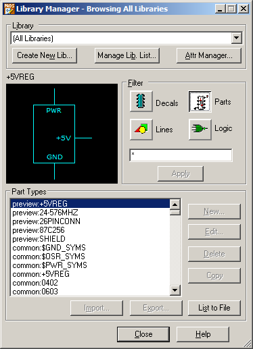Viewport: 253px width, 349px height.
Task: Click in the filter text field
Action: click(x=181, y=155)
